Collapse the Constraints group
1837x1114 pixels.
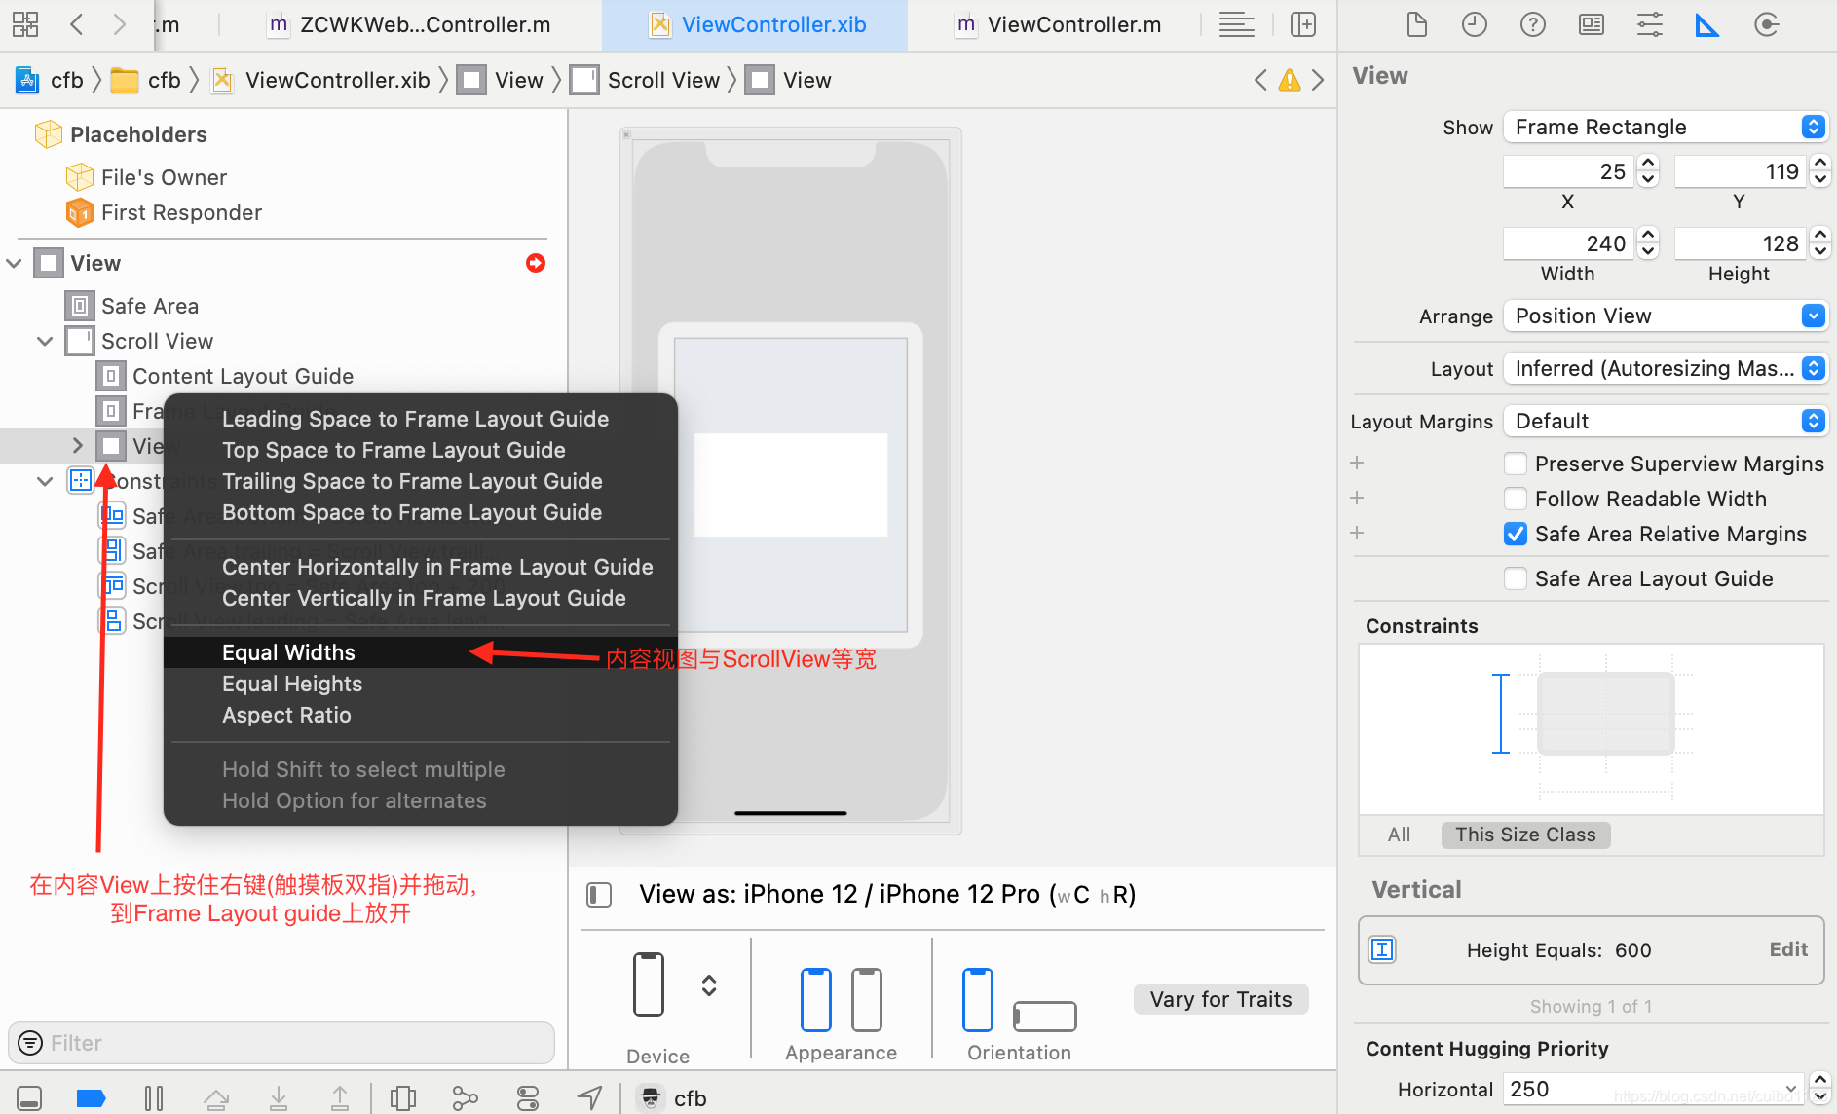click(x=45, y=481)
